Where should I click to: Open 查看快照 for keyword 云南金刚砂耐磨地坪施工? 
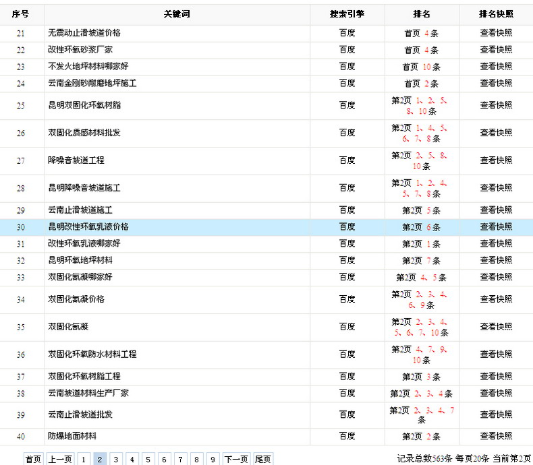pos(496,83)
